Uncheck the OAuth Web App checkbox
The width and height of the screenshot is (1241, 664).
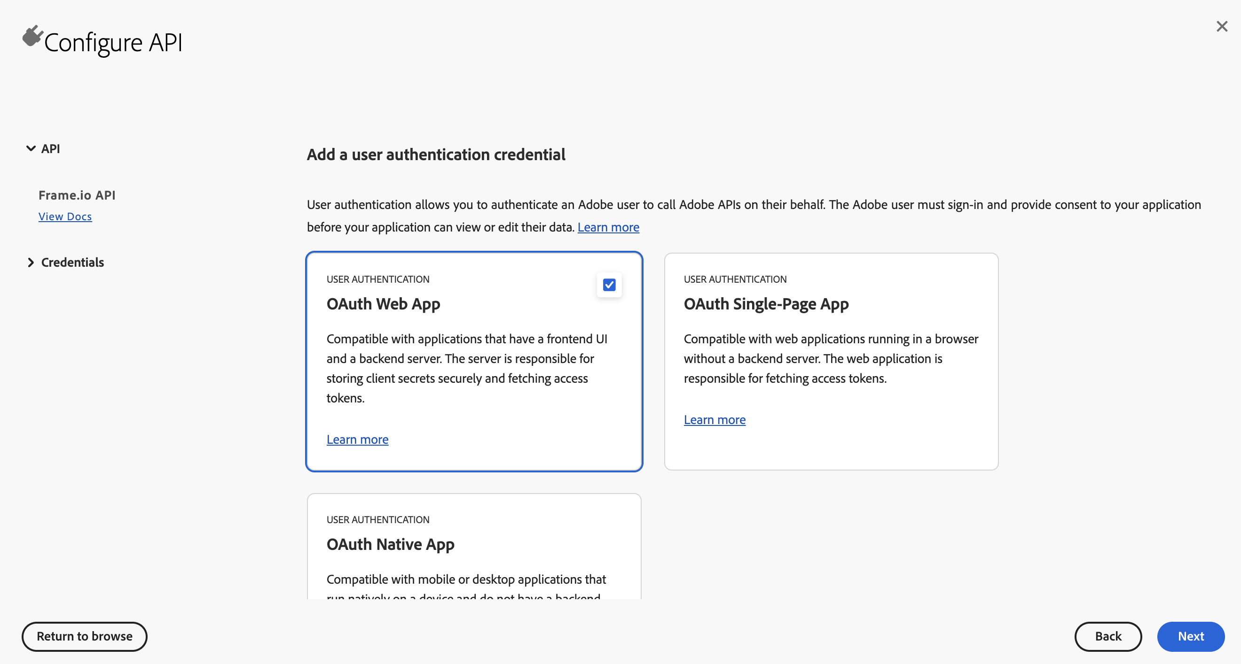[x=609, y=285]
